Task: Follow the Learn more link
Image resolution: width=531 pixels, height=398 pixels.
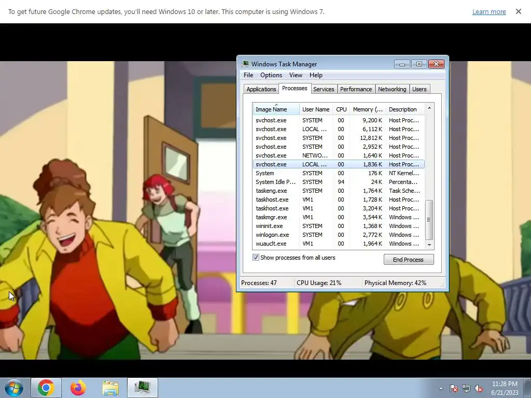Action: (x=489, y=11)
